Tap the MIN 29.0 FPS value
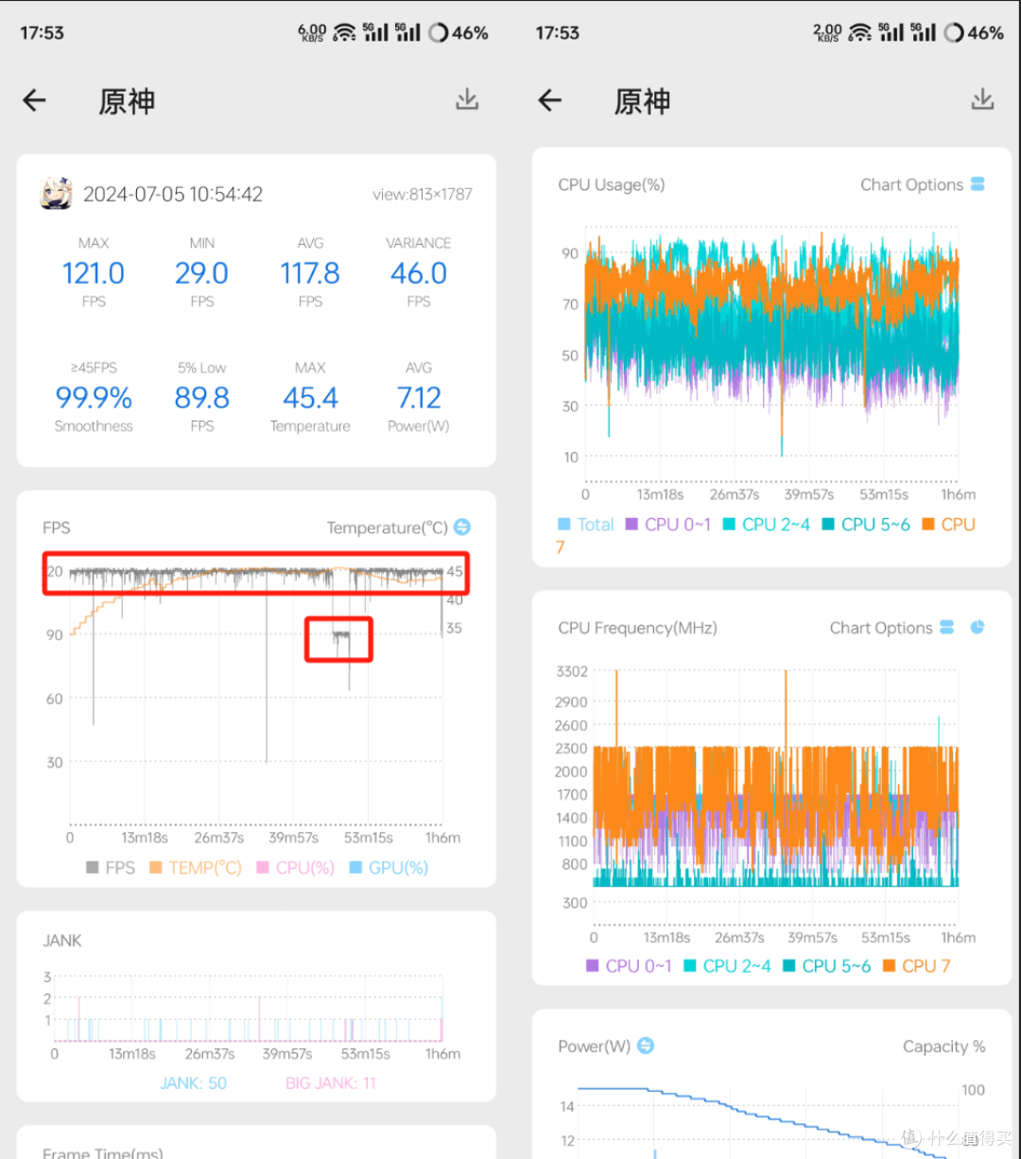The image size is (1021, 1159). pyautogui.click(x=201, y=273)
